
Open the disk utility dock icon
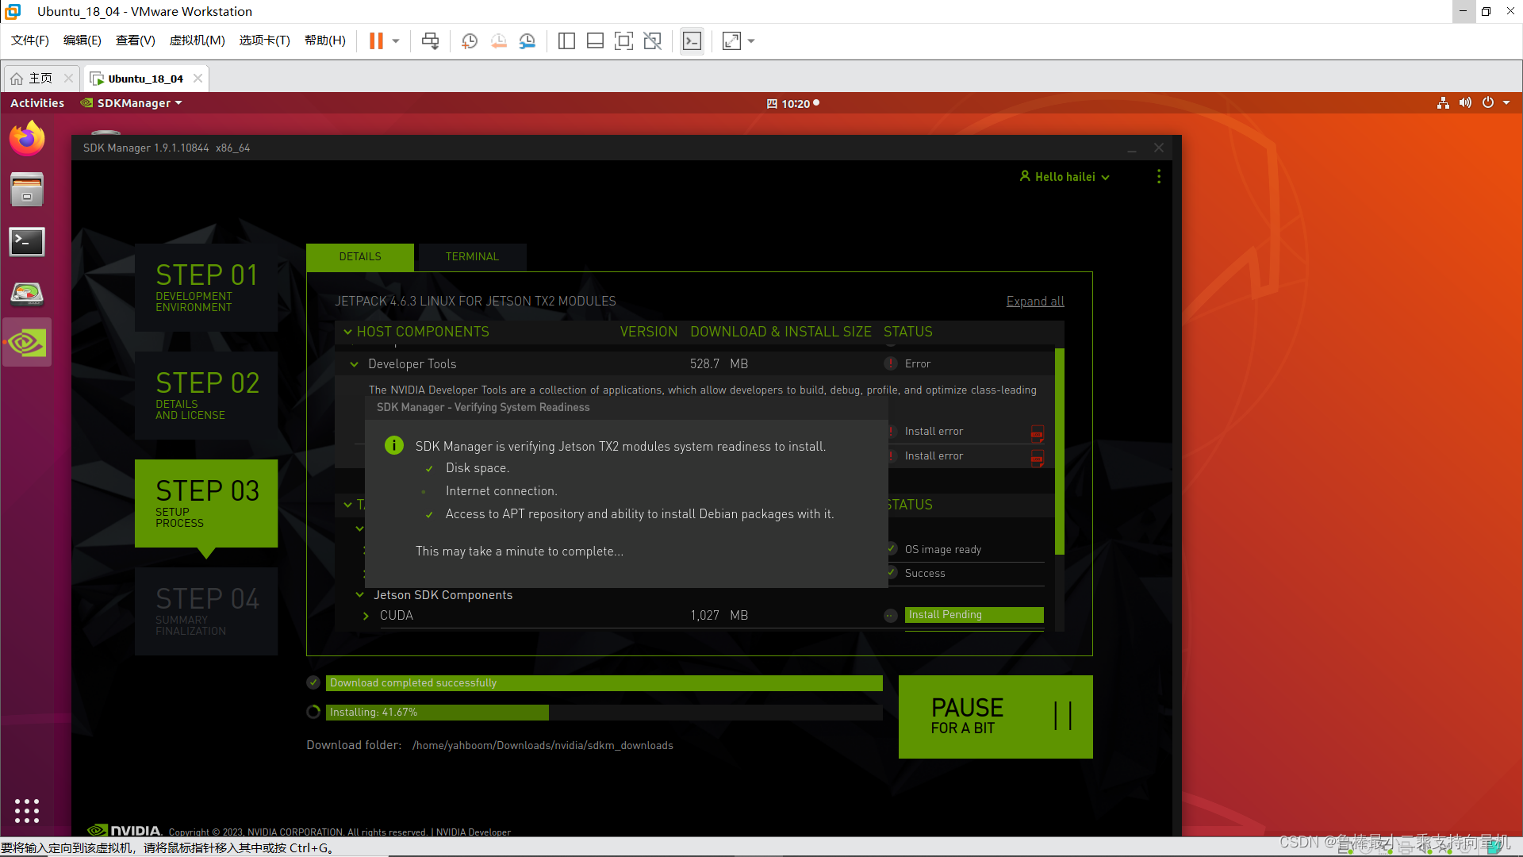click(x=27, y=294)
